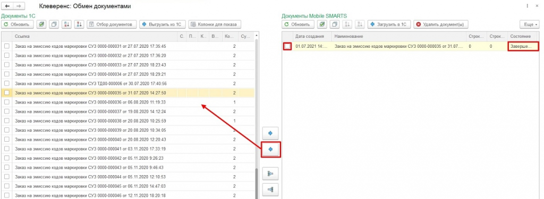Viewport: 544px width, 199px height.
Task: Tick checkbox for order 0000-000032
Action: pyautogui.click(x=6, y=56)
